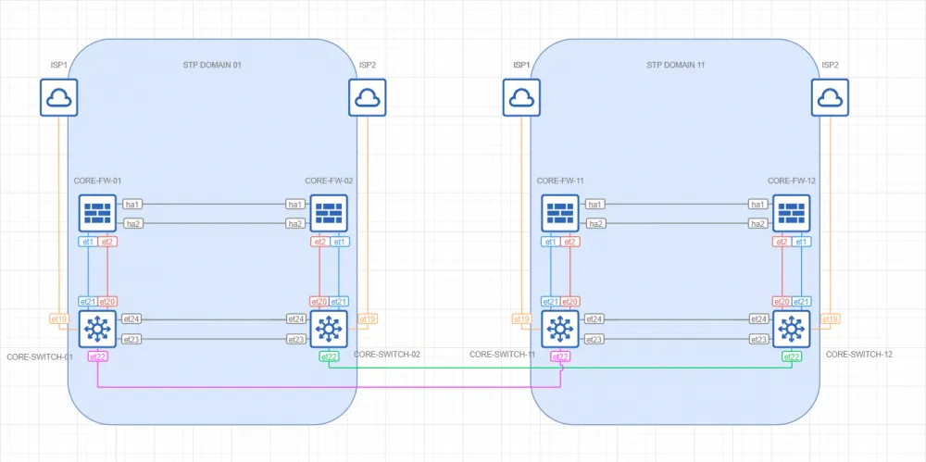
Task: Click the magenta et22 port under CORE-SWITCH-01
Action: pos(97,356)
